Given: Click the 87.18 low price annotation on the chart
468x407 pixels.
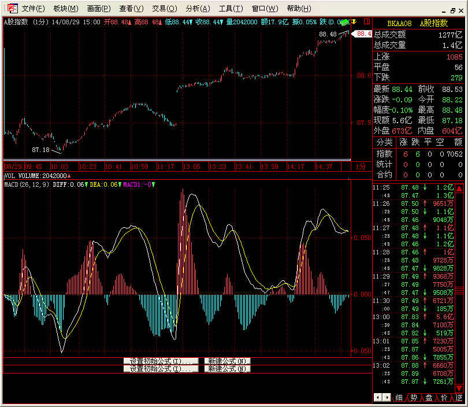Looking at the screenshot, I should pyautogui.click(x=40, y=150).
